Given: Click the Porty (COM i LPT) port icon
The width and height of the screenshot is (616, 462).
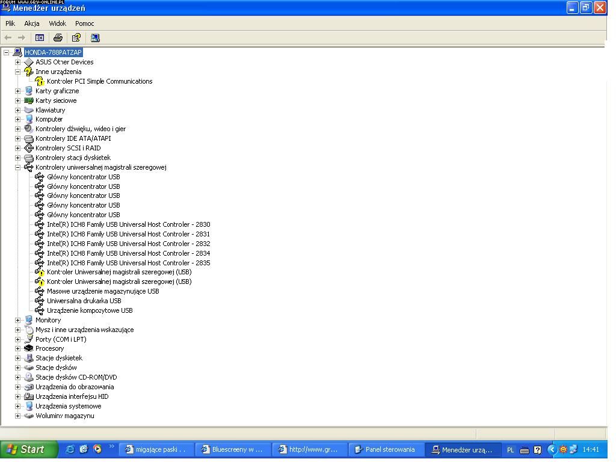Looking at the screenshot, I should click(x=29, y=339).
